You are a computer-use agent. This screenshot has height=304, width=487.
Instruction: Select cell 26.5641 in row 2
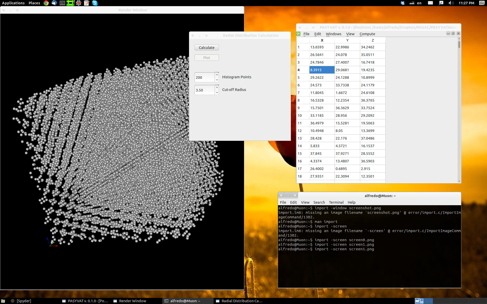pos(322,55)
